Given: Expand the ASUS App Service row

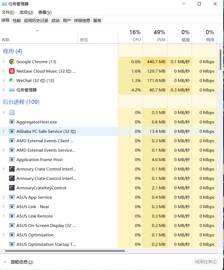Looking at the screenshot, I should point(3,197).
